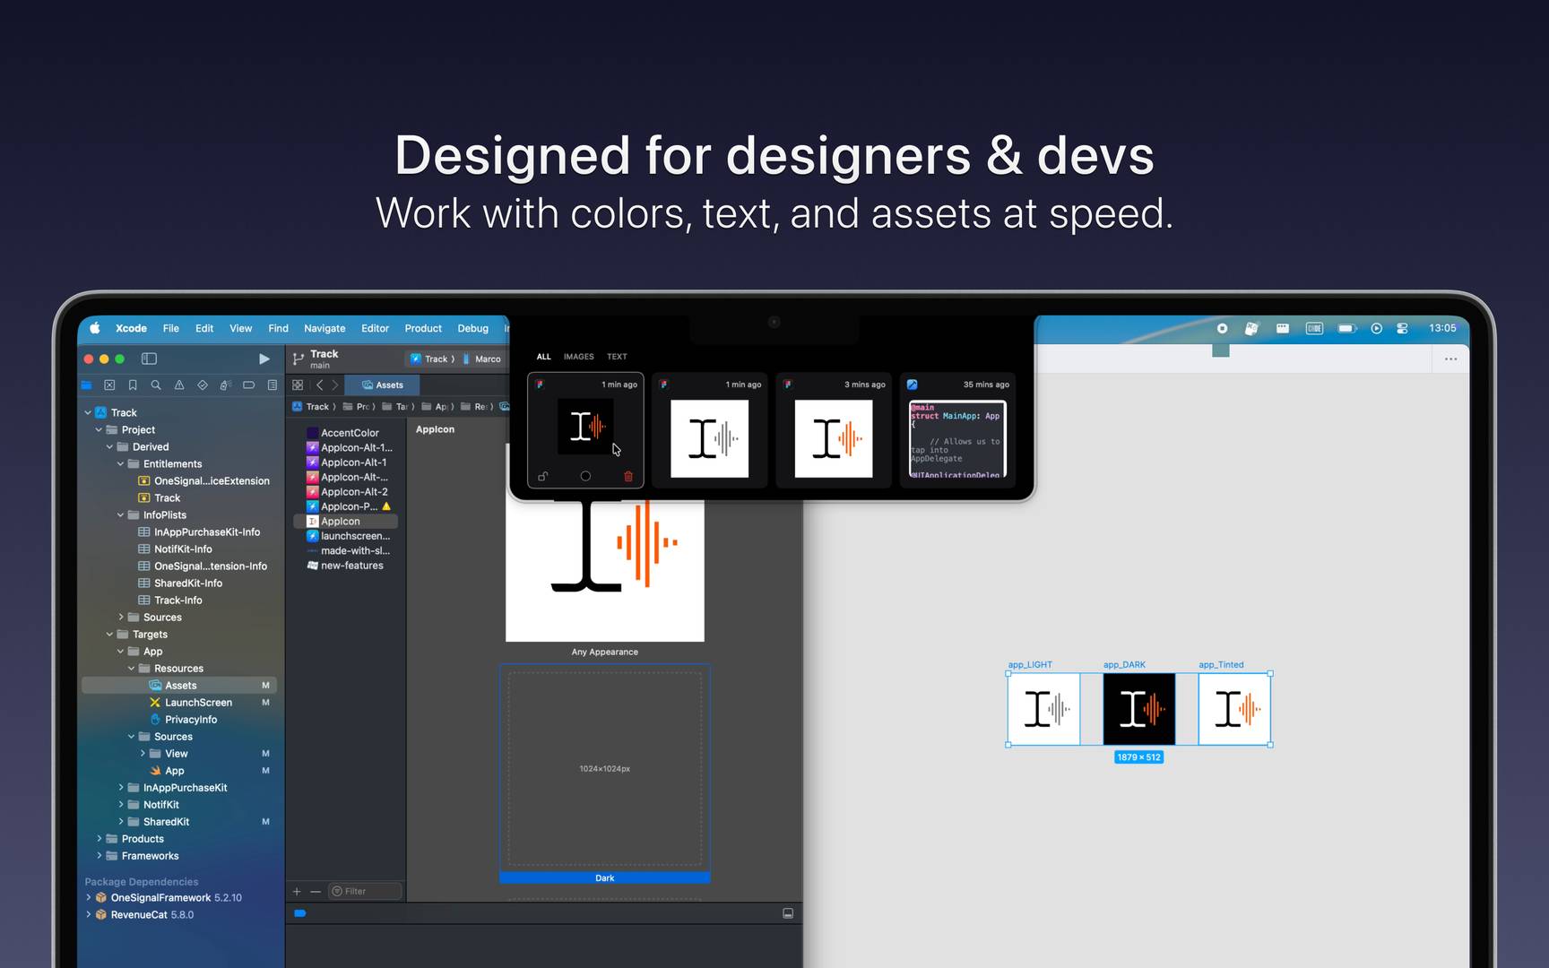
Task: Open the Assets editor tab
Action: [x=383, y=385]
